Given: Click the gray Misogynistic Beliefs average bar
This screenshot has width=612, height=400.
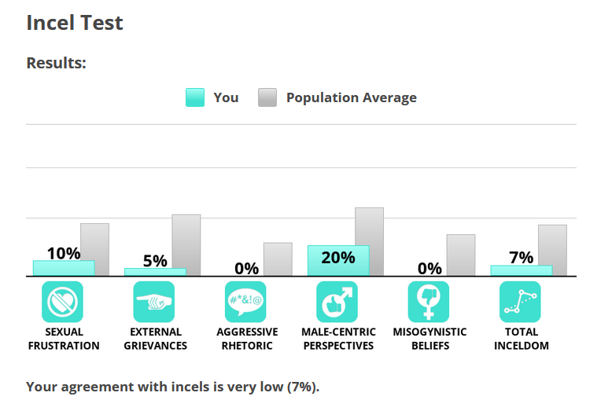Looking at the screenshot, I should (x=461, y=255).
